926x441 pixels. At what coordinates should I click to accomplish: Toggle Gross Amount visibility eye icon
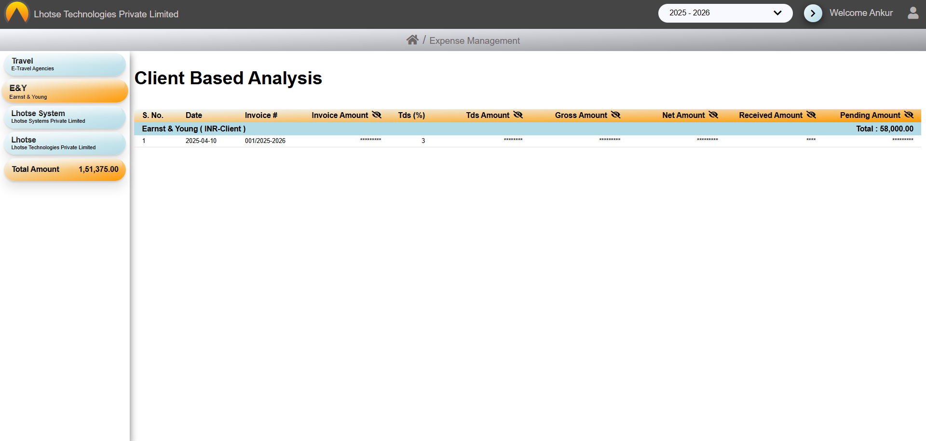coord(615,115)
